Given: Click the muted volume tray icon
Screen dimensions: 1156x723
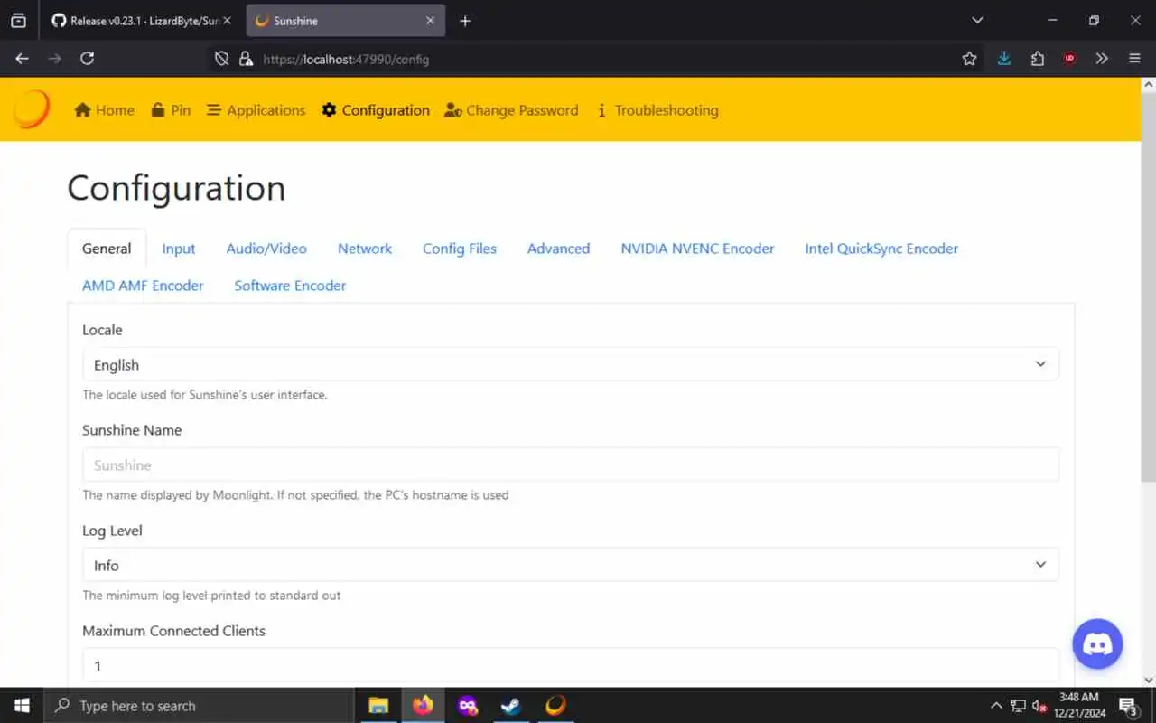Looking at the screenshot, I should 1039,706.
